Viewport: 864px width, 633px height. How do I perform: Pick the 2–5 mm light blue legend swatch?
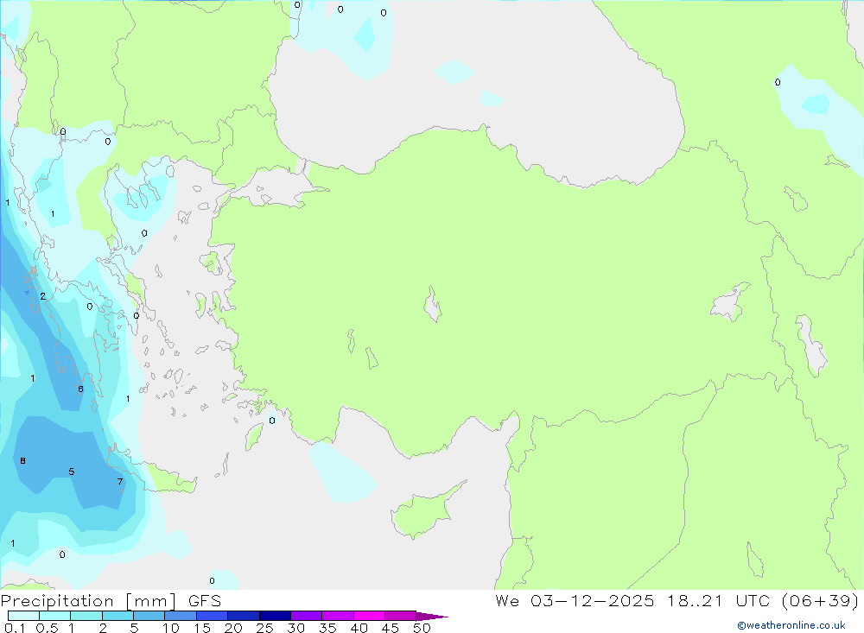118,616
